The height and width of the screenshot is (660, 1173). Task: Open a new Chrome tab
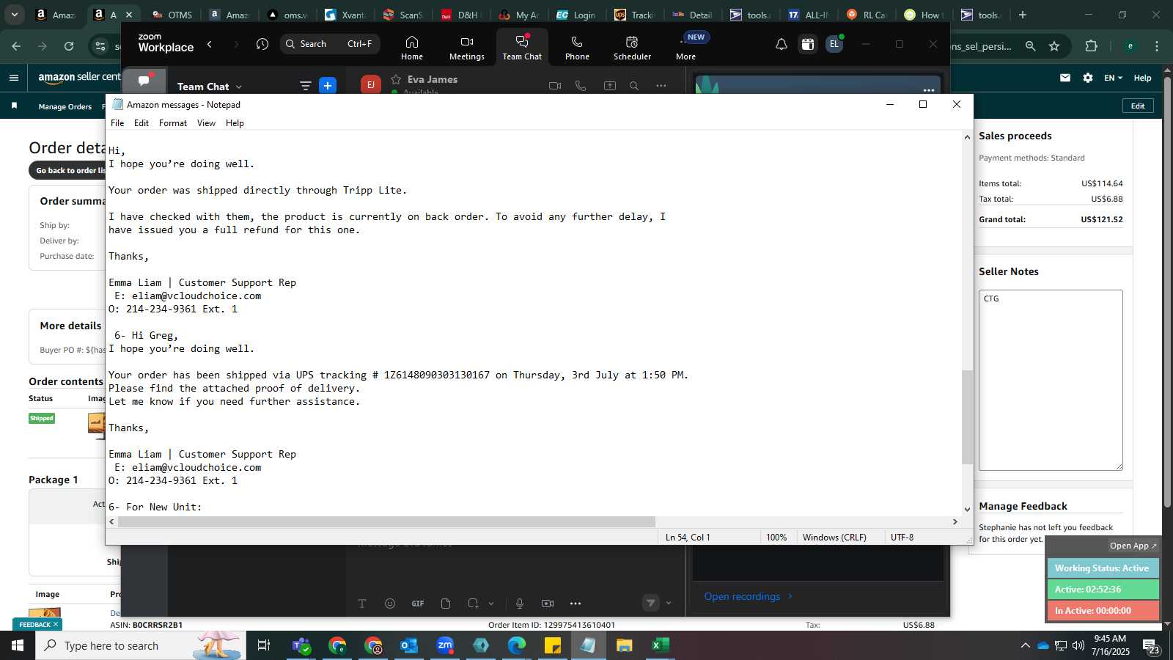pyautogui.click(x=1023, y=15)
